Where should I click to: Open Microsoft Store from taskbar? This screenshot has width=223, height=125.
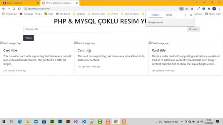point(44,122)
